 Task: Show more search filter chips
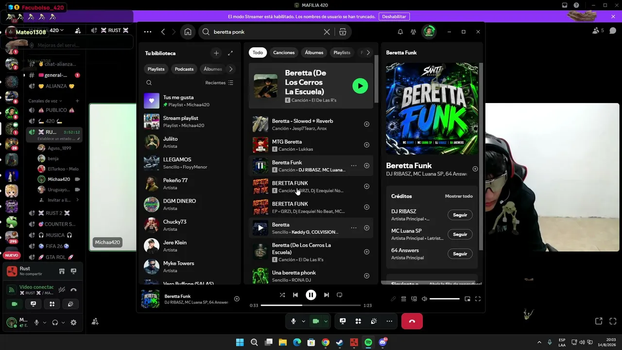click(x=368, y=52)
